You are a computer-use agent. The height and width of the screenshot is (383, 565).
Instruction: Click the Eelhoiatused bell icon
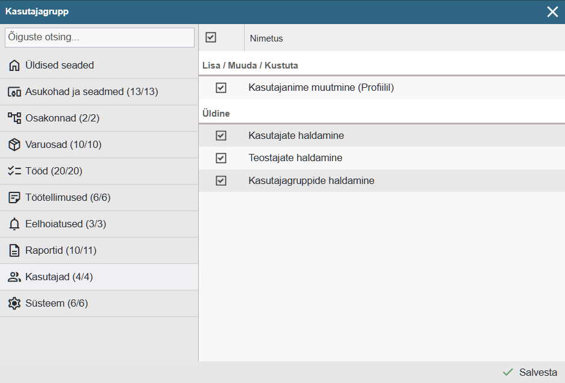(x=14, y=224)
